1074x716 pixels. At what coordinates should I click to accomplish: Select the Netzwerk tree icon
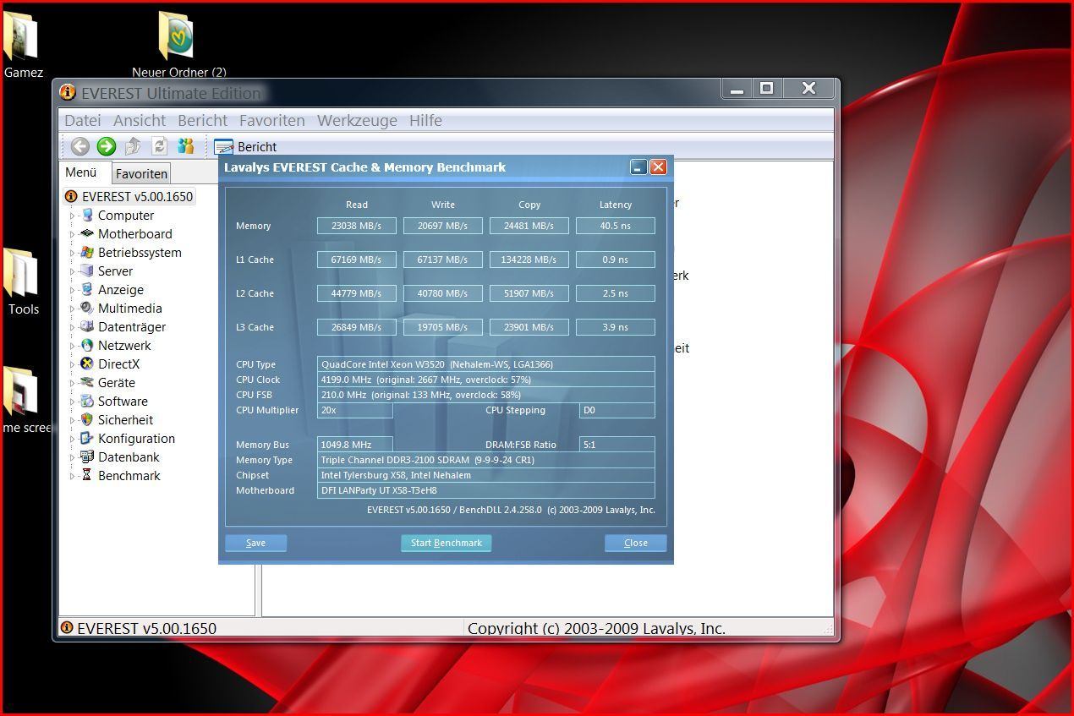pyautogui.click(x=86, y=346)
